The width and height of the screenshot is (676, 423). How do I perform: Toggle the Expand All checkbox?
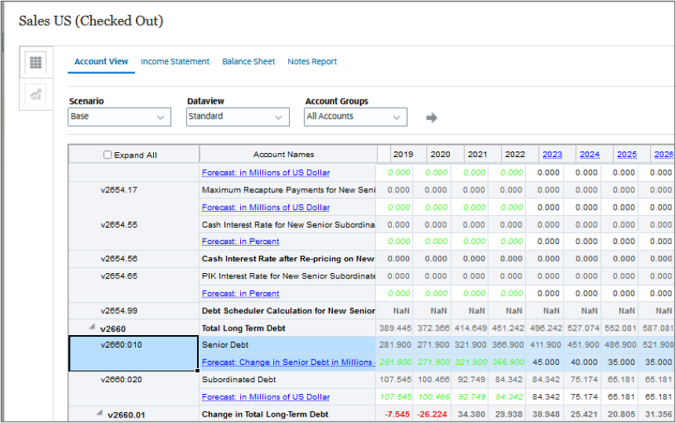click(x=108, y=155)
